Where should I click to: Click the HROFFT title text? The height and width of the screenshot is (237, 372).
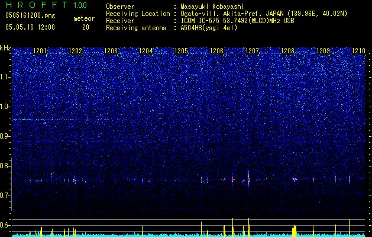coord(37,5)
